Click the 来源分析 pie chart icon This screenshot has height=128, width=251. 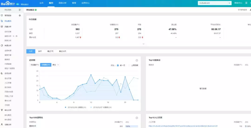pyautogui.click(x=2, y=46)
